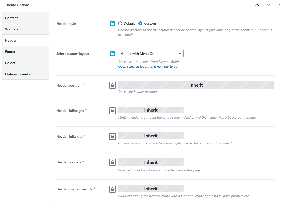Screen dimensions: 284x207
Task: Click the Theme Options panel title
Action: 17,5
